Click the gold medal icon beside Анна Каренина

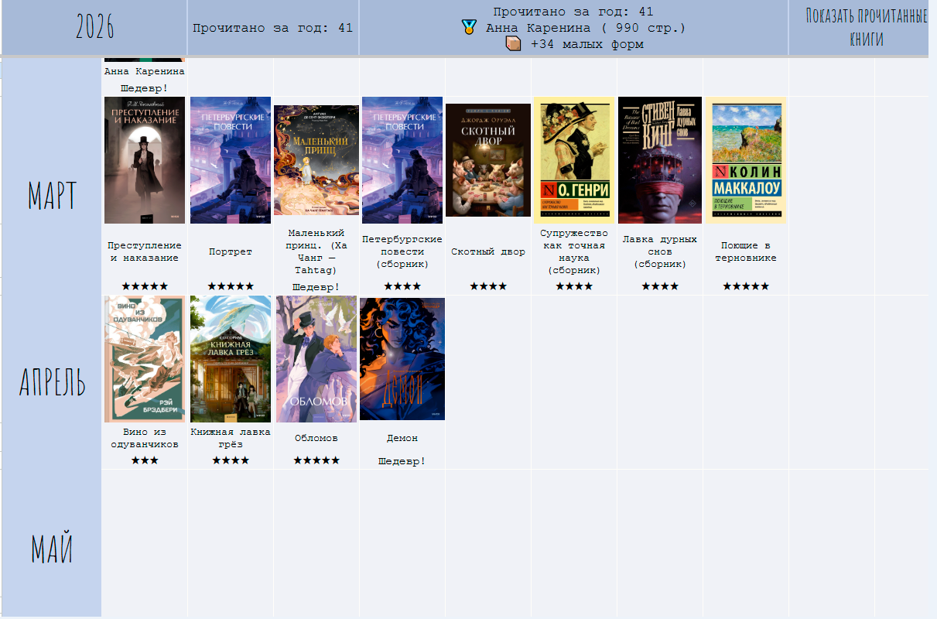(x=469, y=27)
